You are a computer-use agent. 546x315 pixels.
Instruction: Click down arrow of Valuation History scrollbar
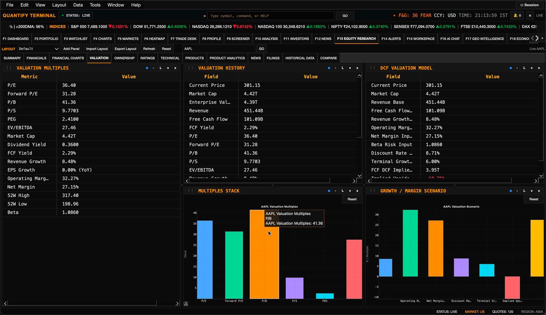click(x=359, y=176)
